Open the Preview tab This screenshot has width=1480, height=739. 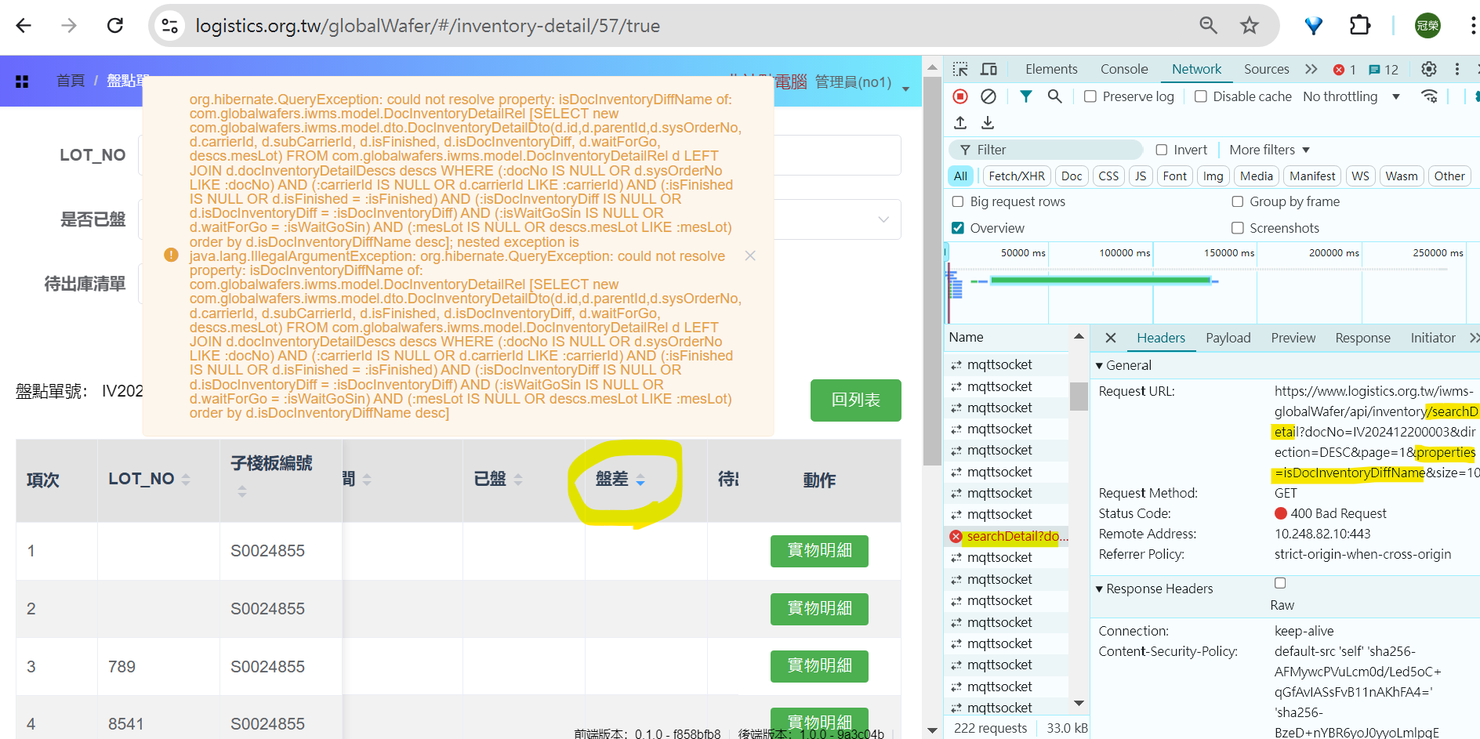(x=1293, y=338)
